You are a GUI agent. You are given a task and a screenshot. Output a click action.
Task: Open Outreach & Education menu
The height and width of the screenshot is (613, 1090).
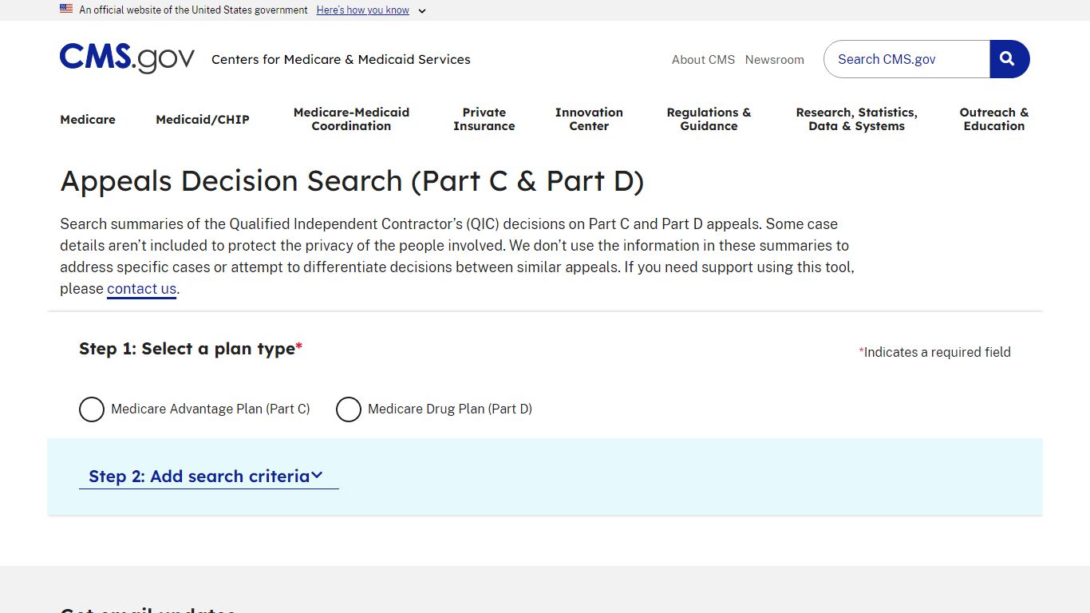click(994, 119)
